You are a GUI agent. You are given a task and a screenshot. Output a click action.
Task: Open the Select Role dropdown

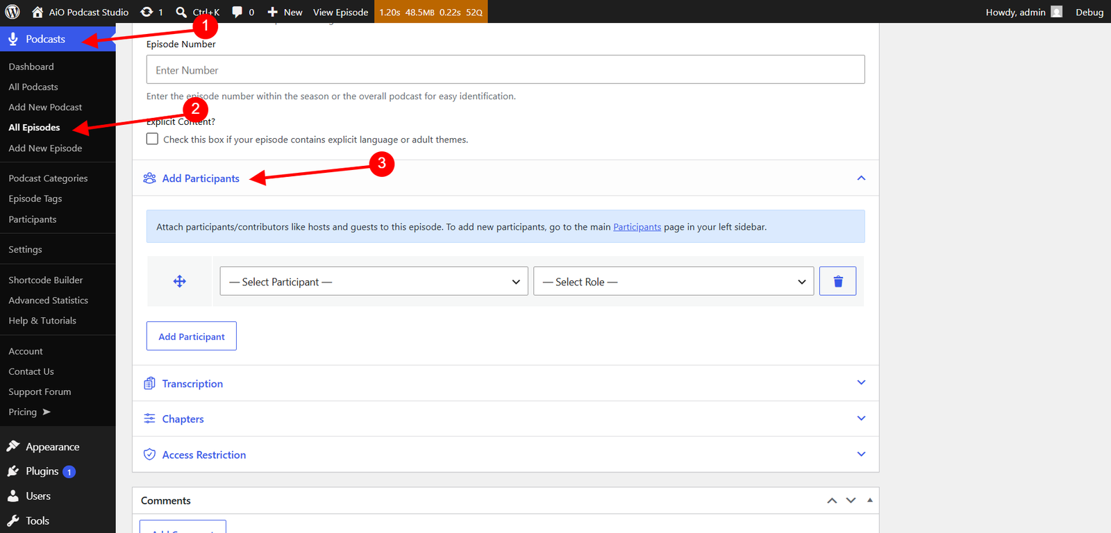tap(674, 281)
